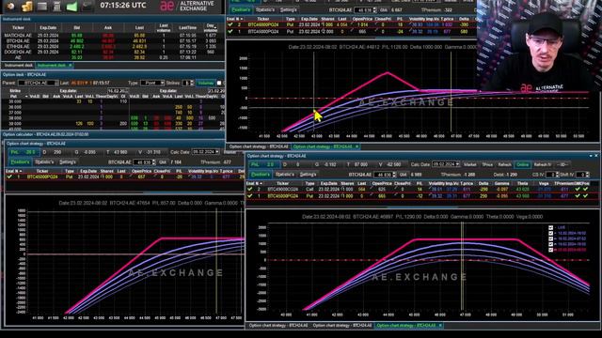Click Online button in bottom-right strategy panel

(x=523, y=164)
